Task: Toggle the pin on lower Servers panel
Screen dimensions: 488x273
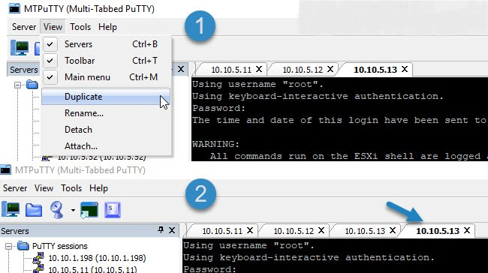Action: [161, 230]
